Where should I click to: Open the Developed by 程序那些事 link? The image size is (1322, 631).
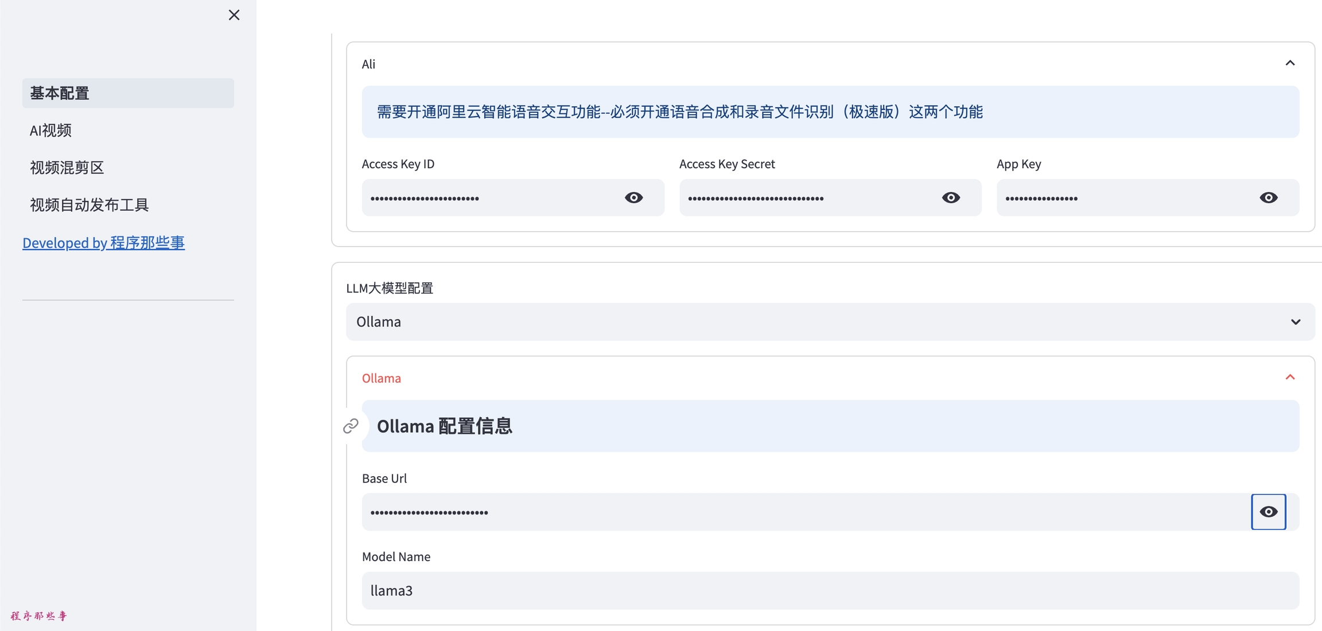103,243
